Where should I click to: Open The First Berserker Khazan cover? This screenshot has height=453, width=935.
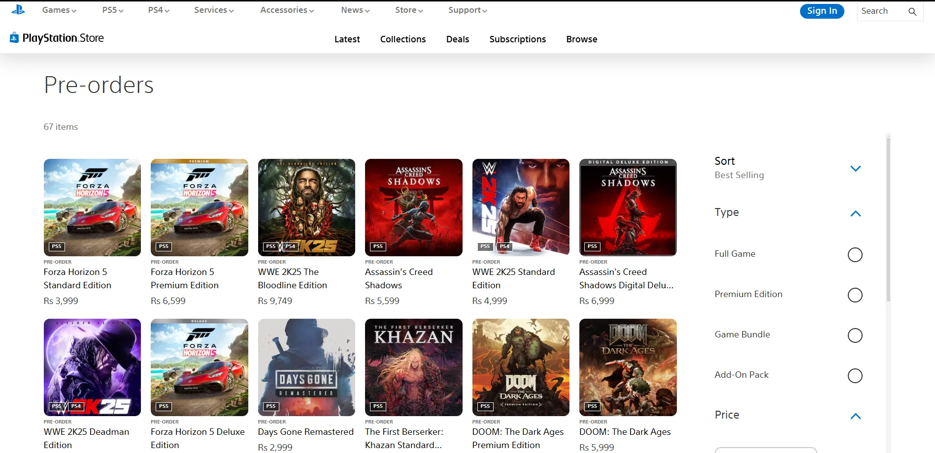[x=414, y=367]
